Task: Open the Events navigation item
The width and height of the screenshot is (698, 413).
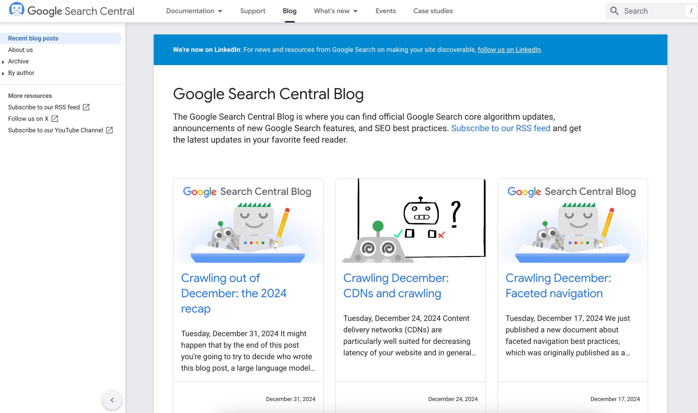Action: 386,10
